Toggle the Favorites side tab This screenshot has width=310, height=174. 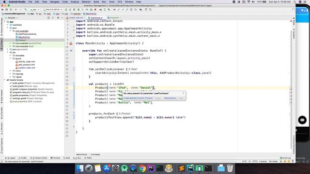click(1, 113)
